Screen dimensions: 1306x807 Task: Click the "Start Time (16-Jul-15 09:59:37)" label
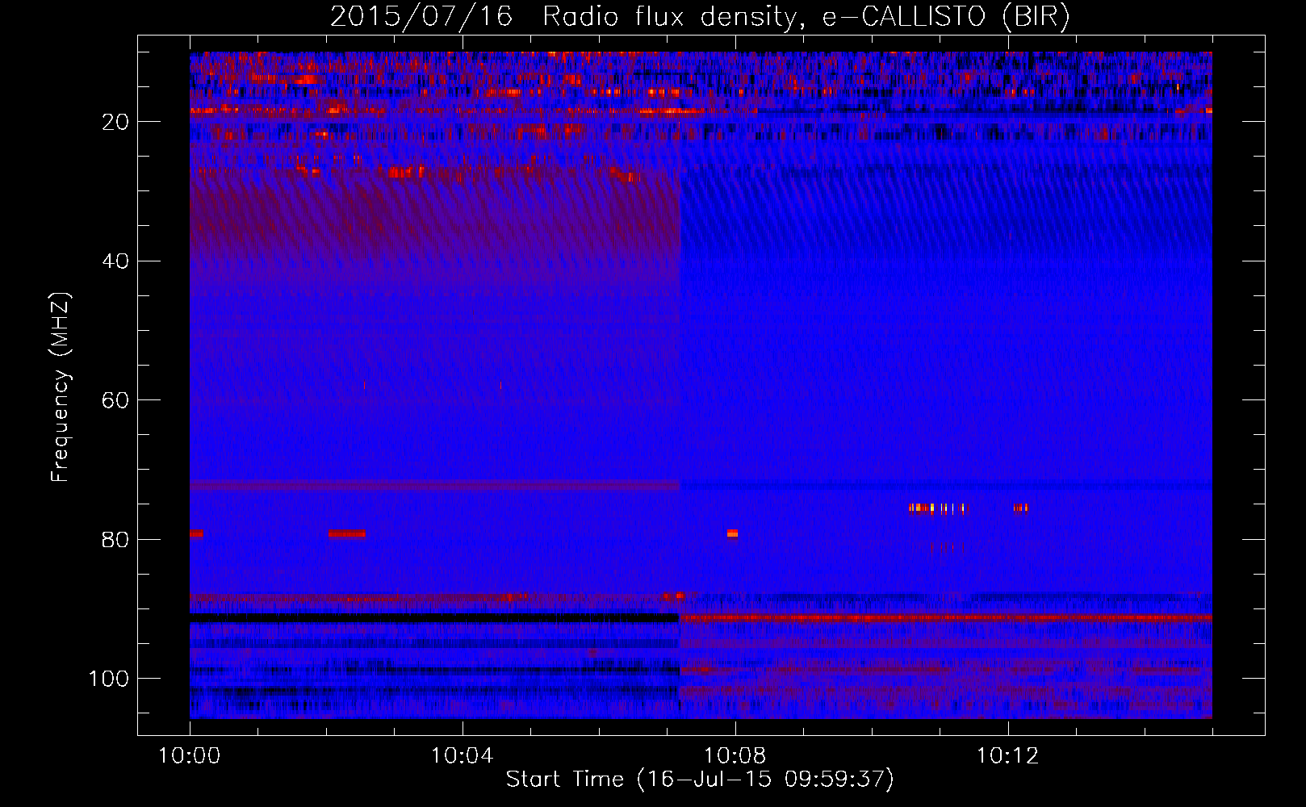tap(700, 780)
